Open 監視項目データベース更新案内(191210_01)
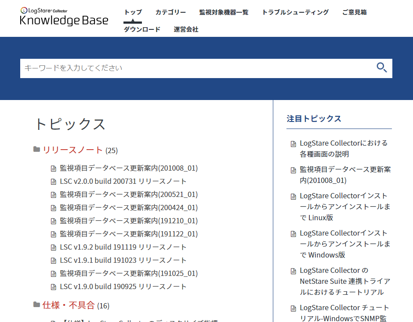Viewport: 413px width, 322px height. (x=129, y=221)
